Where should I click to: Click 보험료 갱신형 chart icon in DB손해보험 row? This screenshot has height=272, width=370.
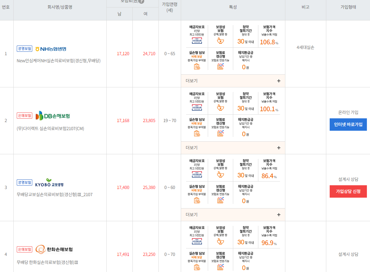pyautogui.click(x=221, y=134)
